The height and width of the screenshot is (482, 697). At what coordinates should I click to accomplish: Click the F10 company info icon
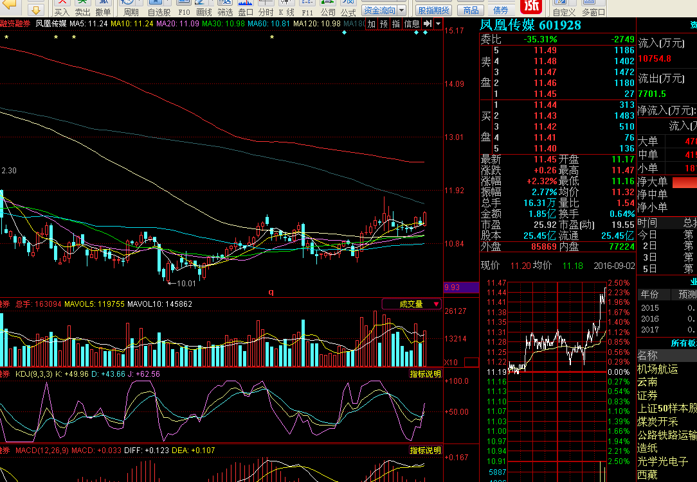tap(184, 8)
